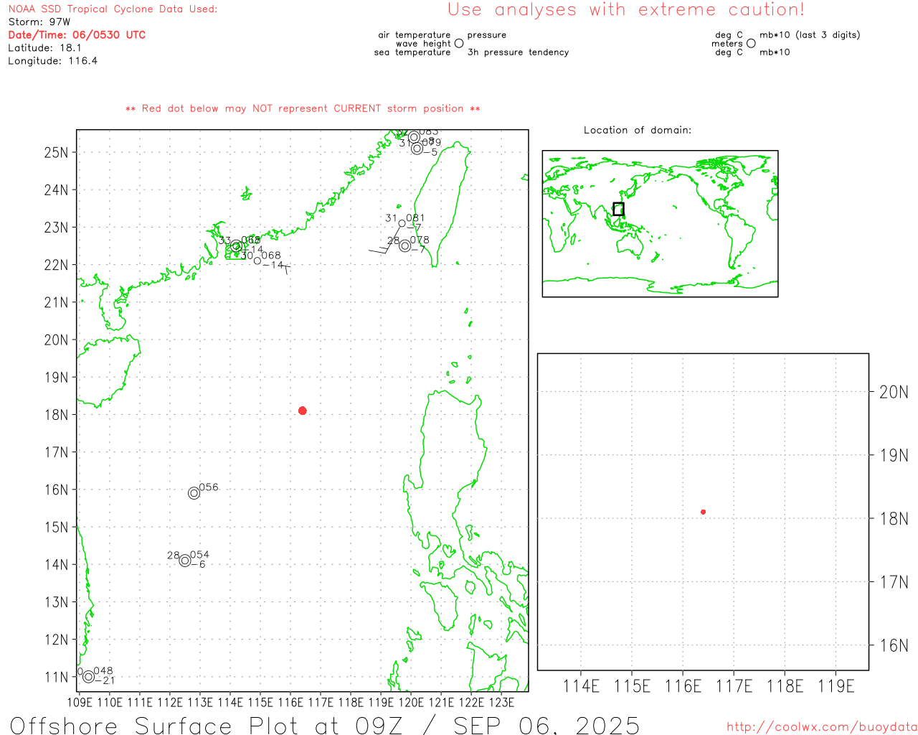Click the red storm dot on main map
918x735 pixels.
[303, 411]
